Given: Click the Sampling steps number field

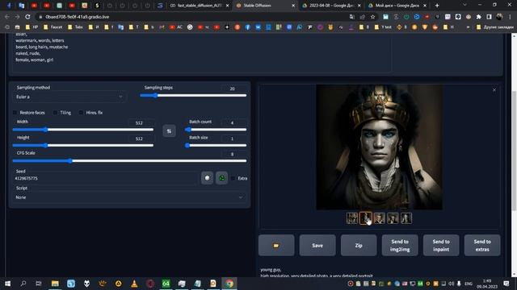Looking at the screenshot, I should [233, 89].
